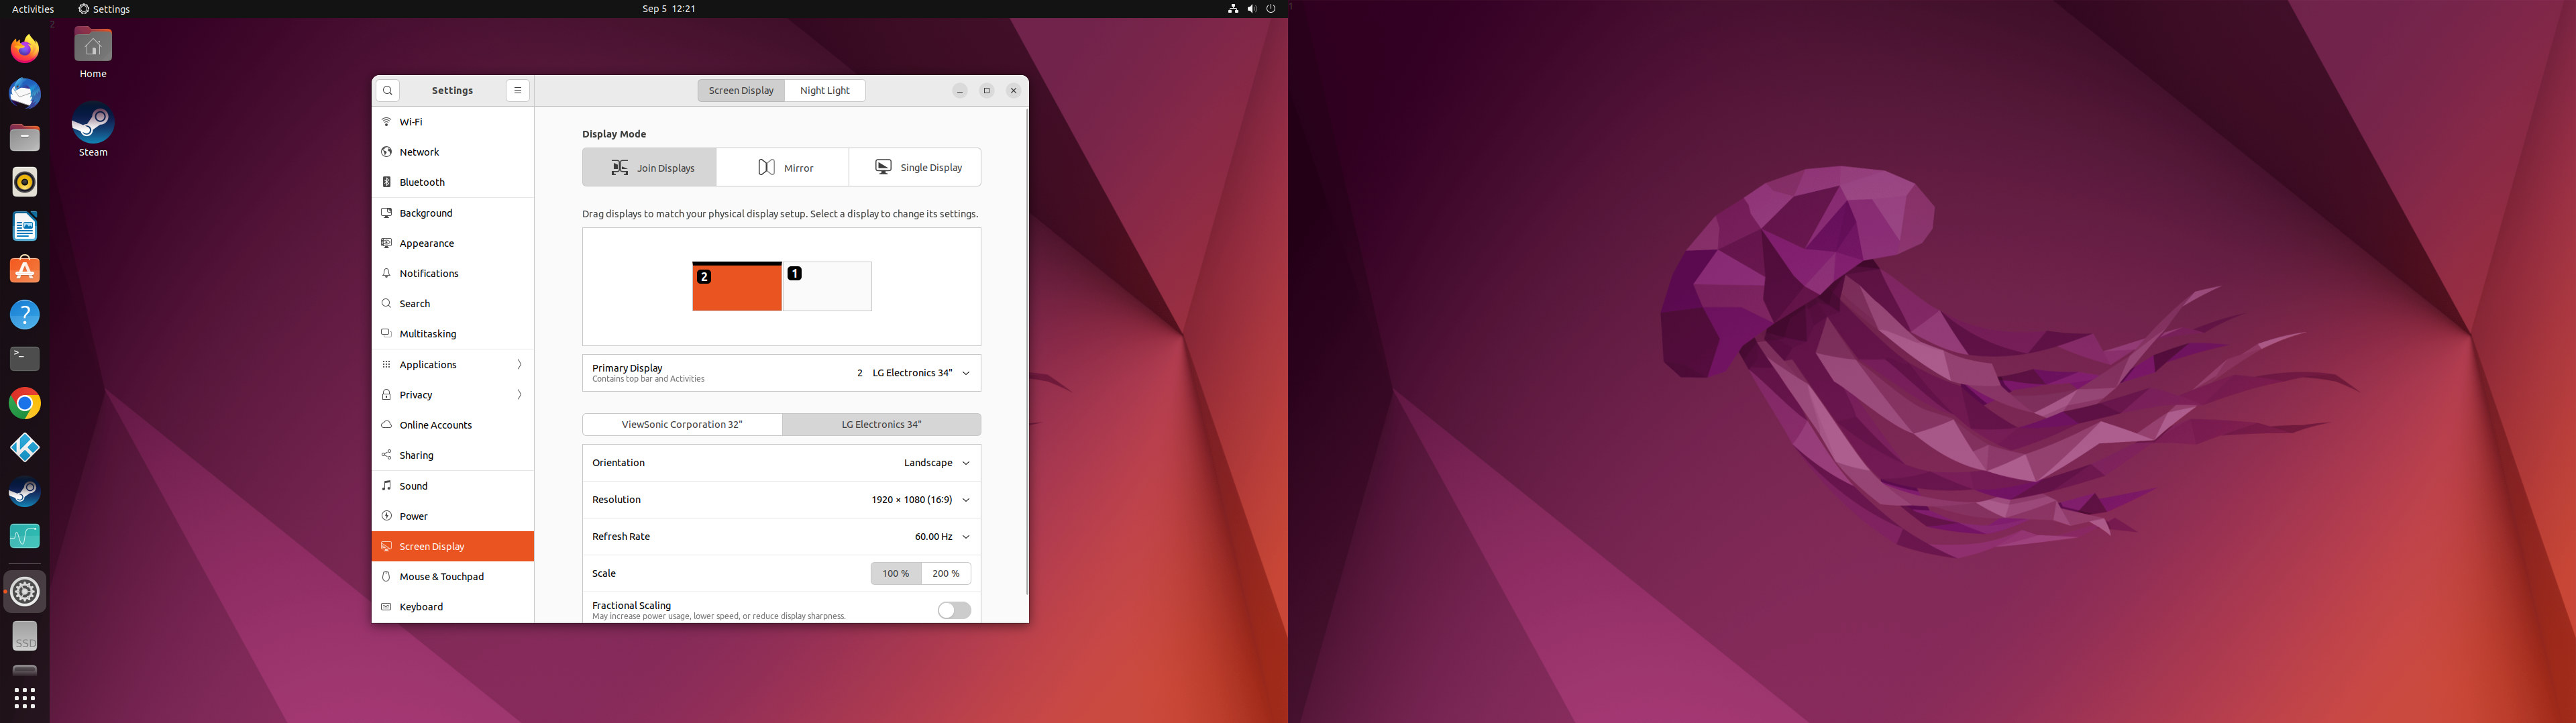The image size is (2576, 723).
Task: Expand the Applications settings section
Action: (453, 365)
